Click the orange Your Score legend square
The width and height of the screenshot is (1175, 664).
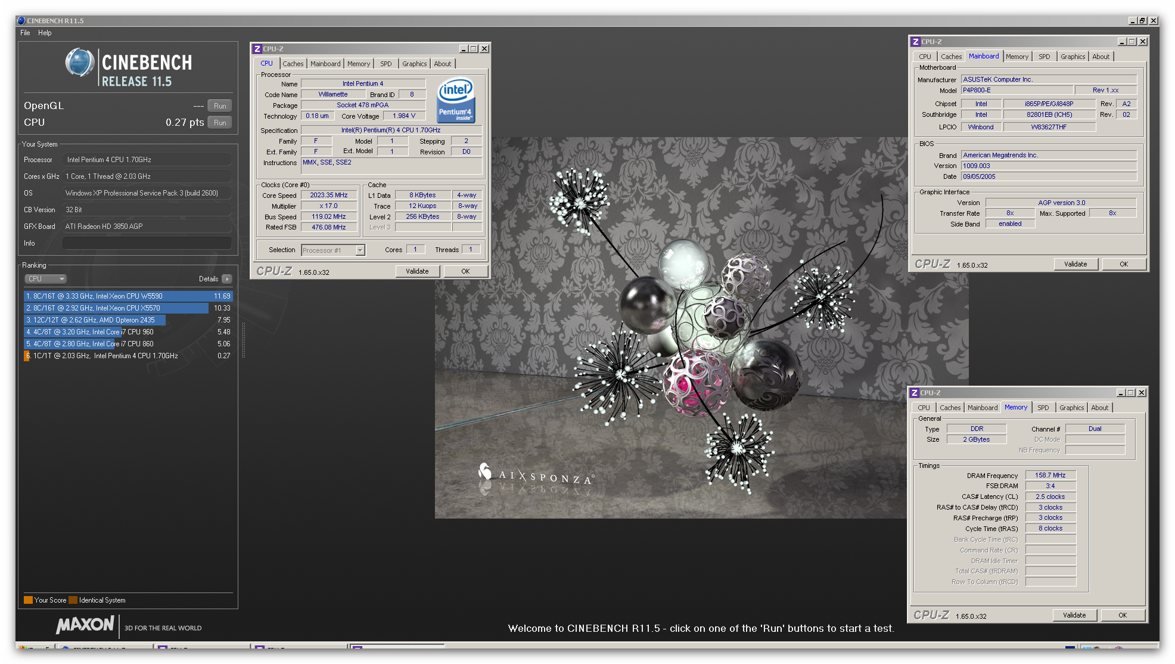28,600
